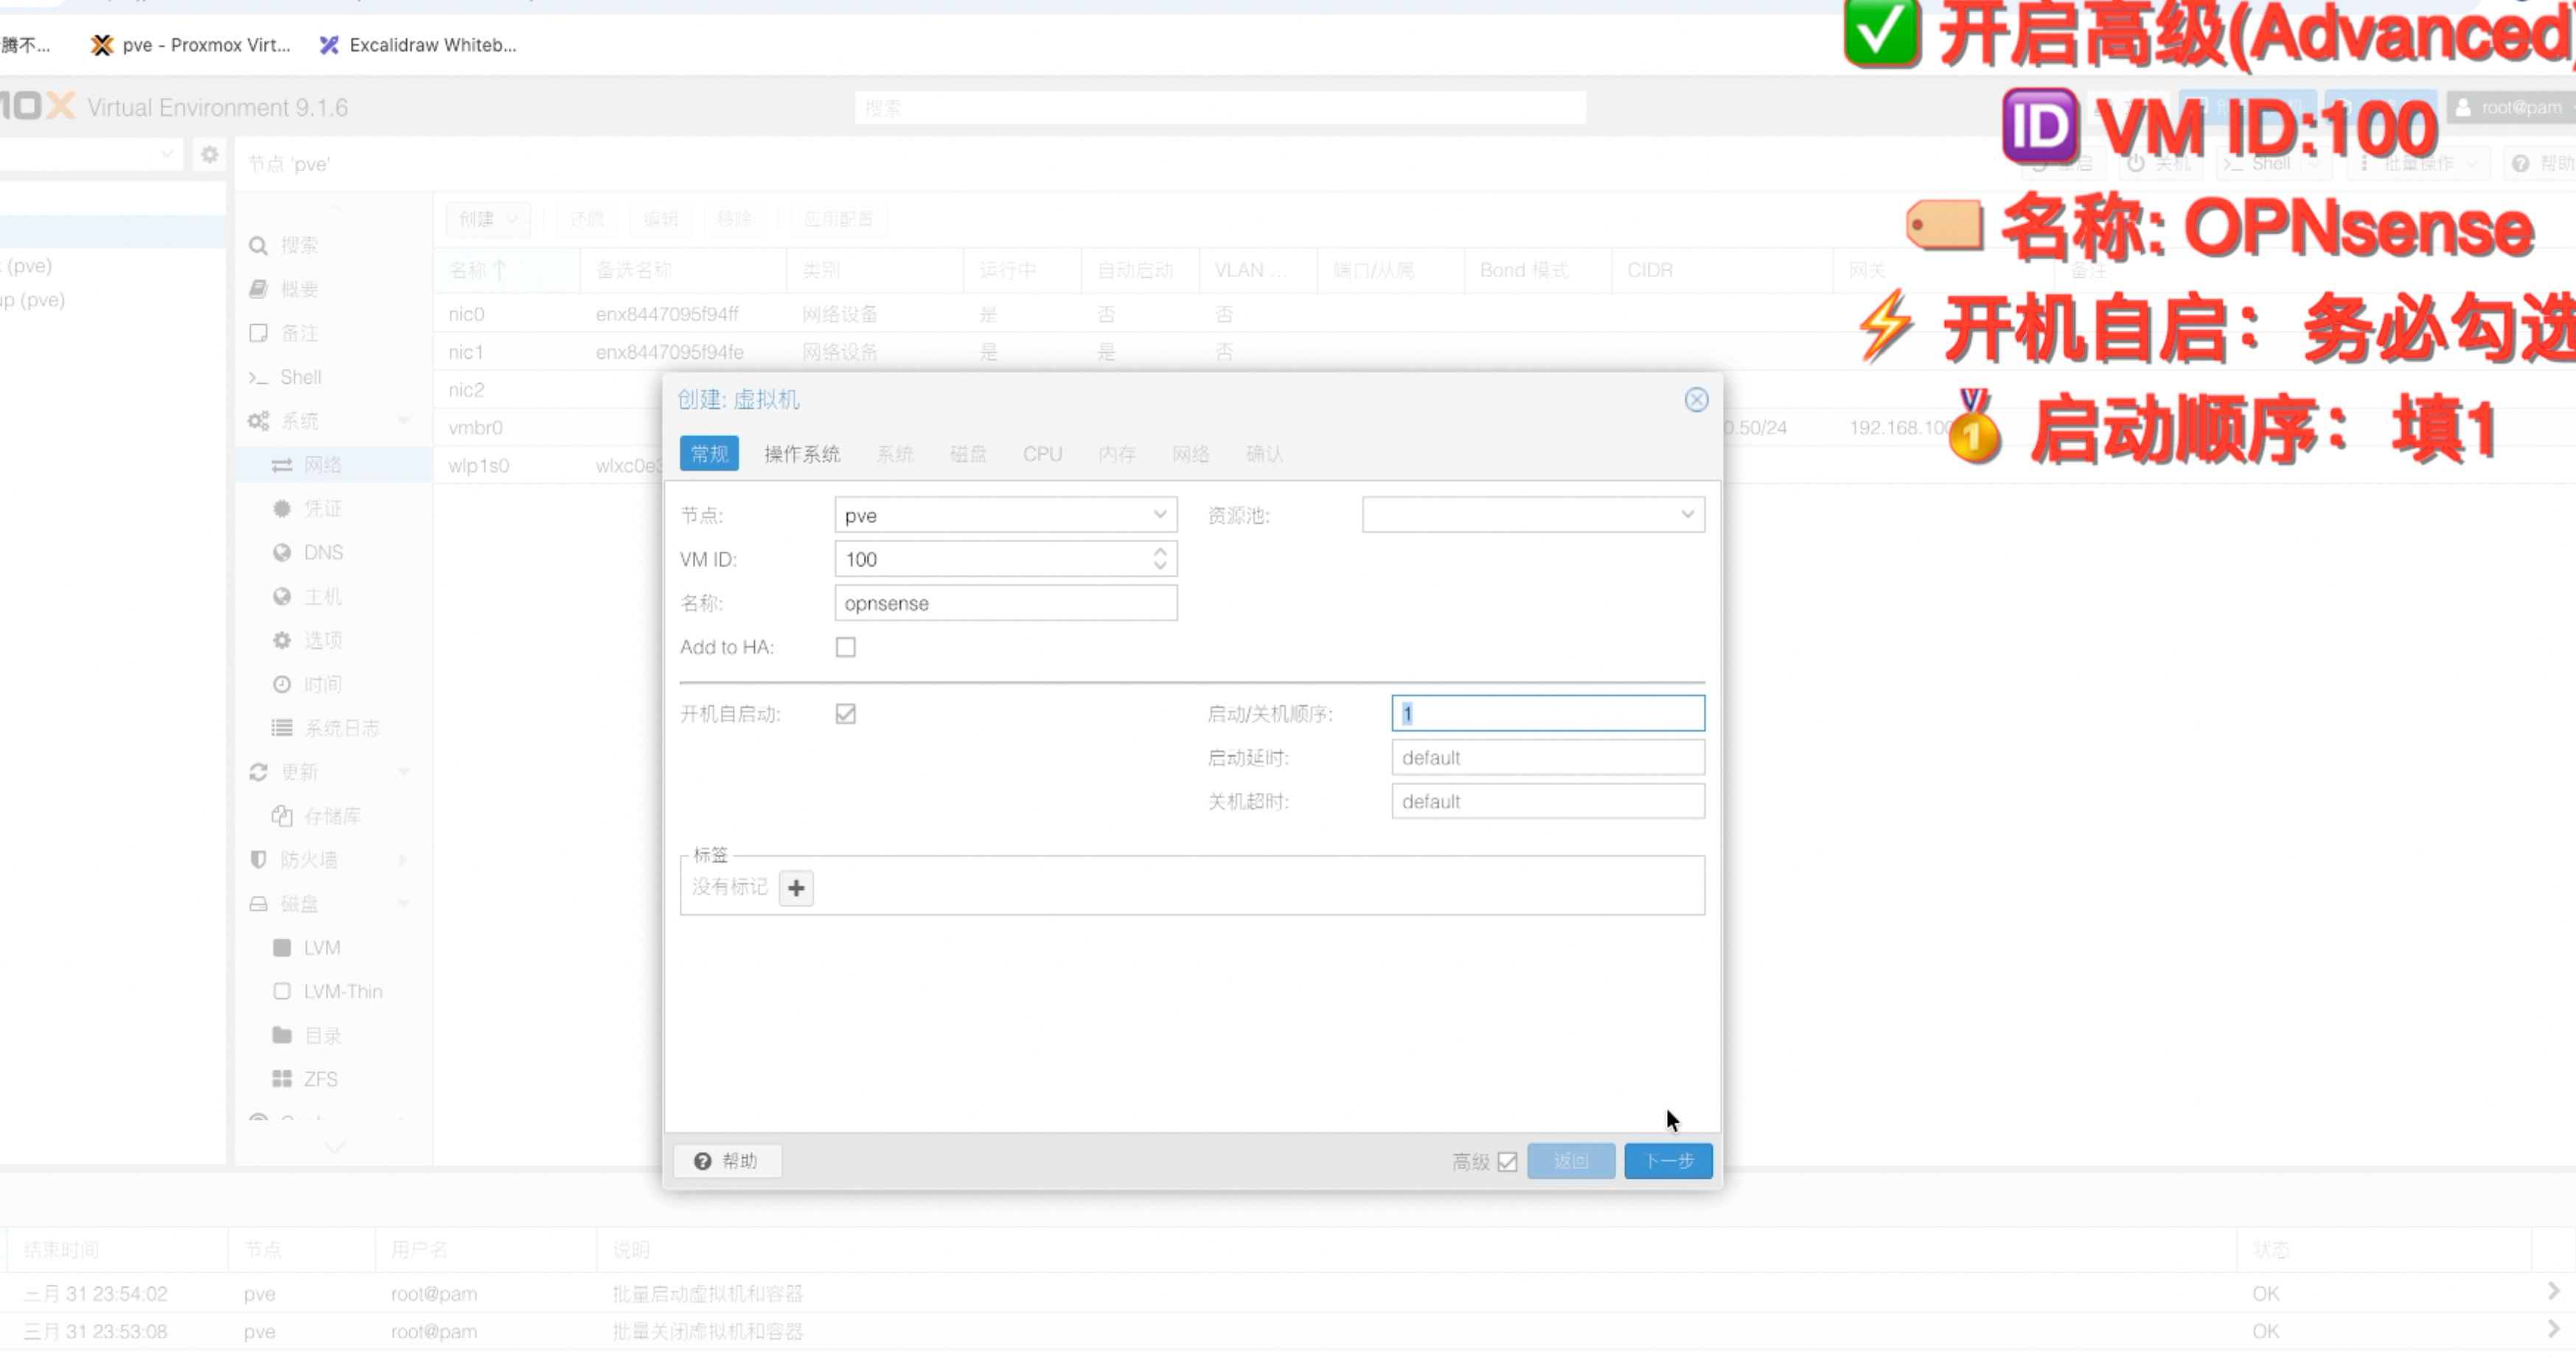Open the LVM item under disks

click(x=322, y=947)
